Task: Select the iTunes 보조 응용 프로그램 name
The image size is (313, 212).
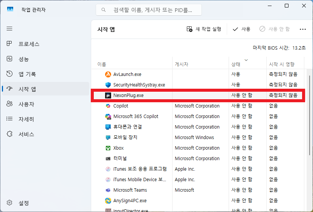Action: coord(140,169)
